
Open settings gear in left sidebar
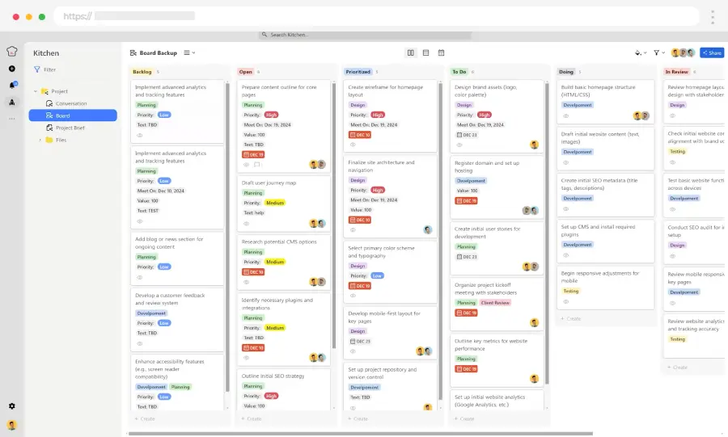(12, 406)
